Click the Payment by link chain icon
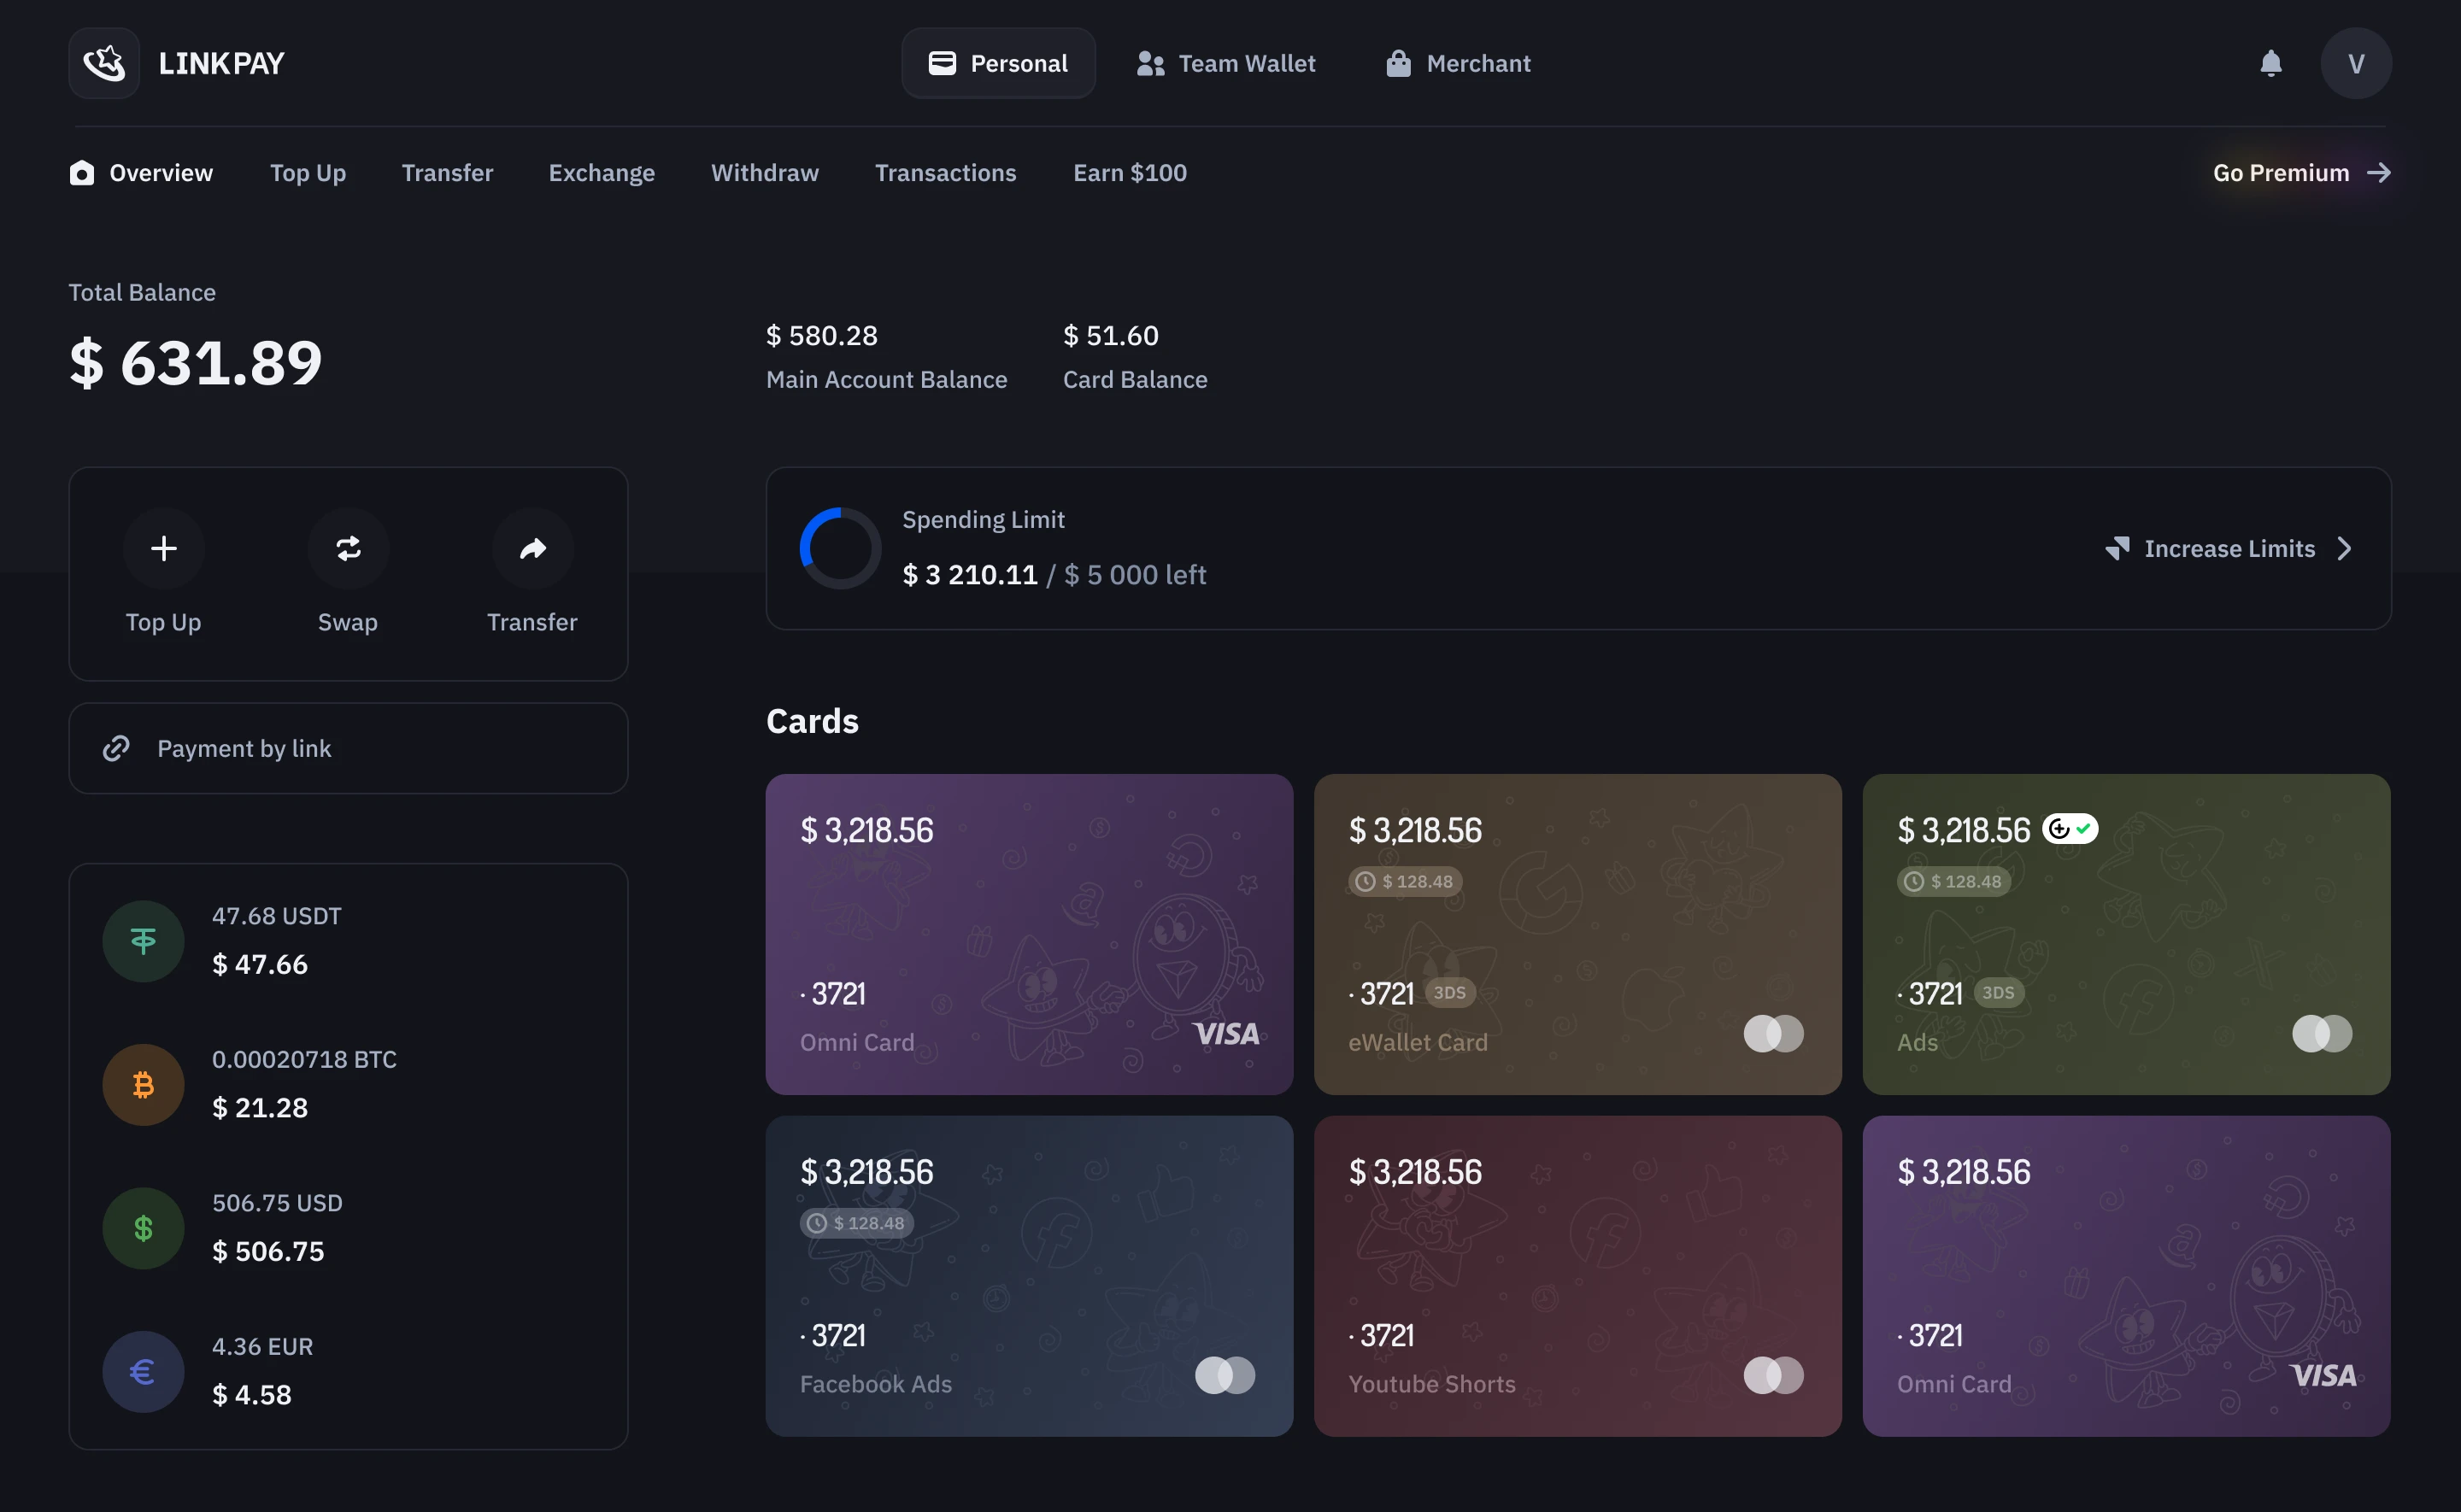Viewport: 2461px width, 1512px height. 116,748
